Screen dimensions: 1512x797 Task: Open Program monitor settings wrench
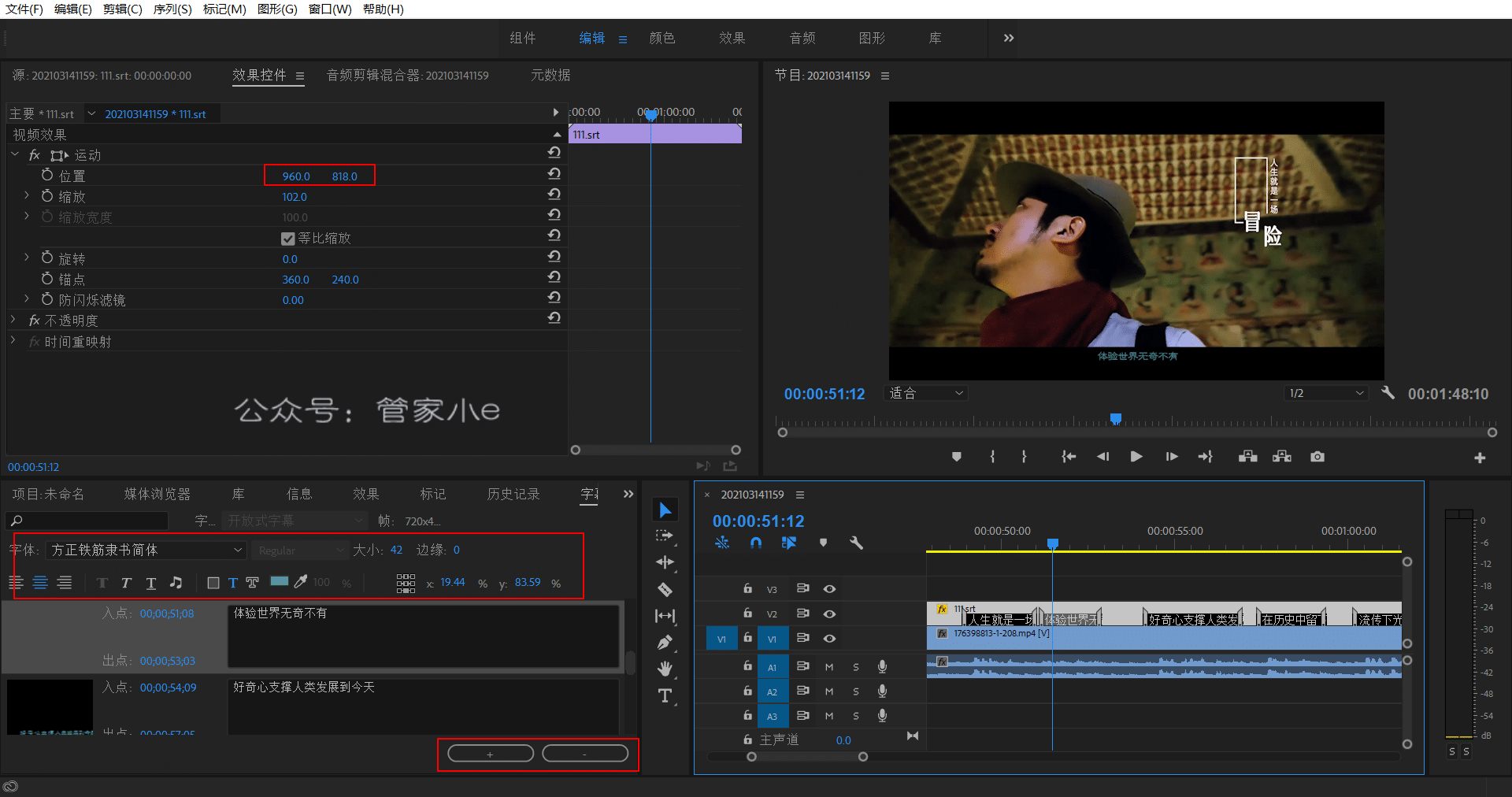(1388, 392)
